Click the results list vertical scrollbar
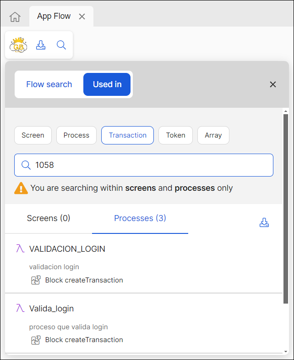The height and width of the screenshot is (360, 294). point(286,206)
